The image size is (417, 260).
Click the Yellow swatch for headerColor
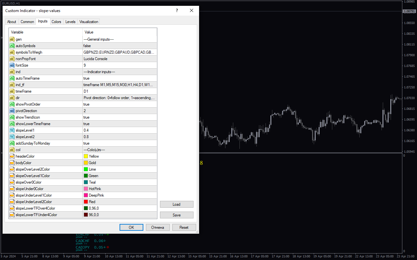pos(86,156)
